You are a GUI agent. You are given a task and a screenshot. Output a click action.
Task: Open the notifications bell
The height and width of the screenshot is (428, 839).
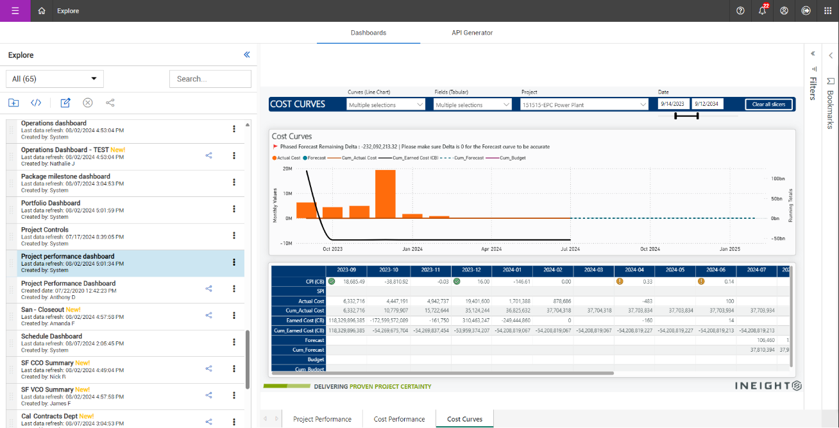(762, 11)
